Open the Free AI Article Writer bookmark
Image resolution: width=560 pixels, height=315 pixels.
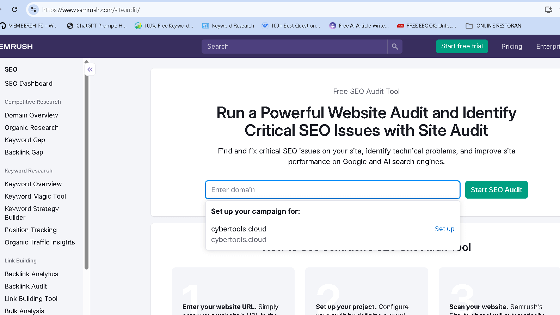[359, 26]
